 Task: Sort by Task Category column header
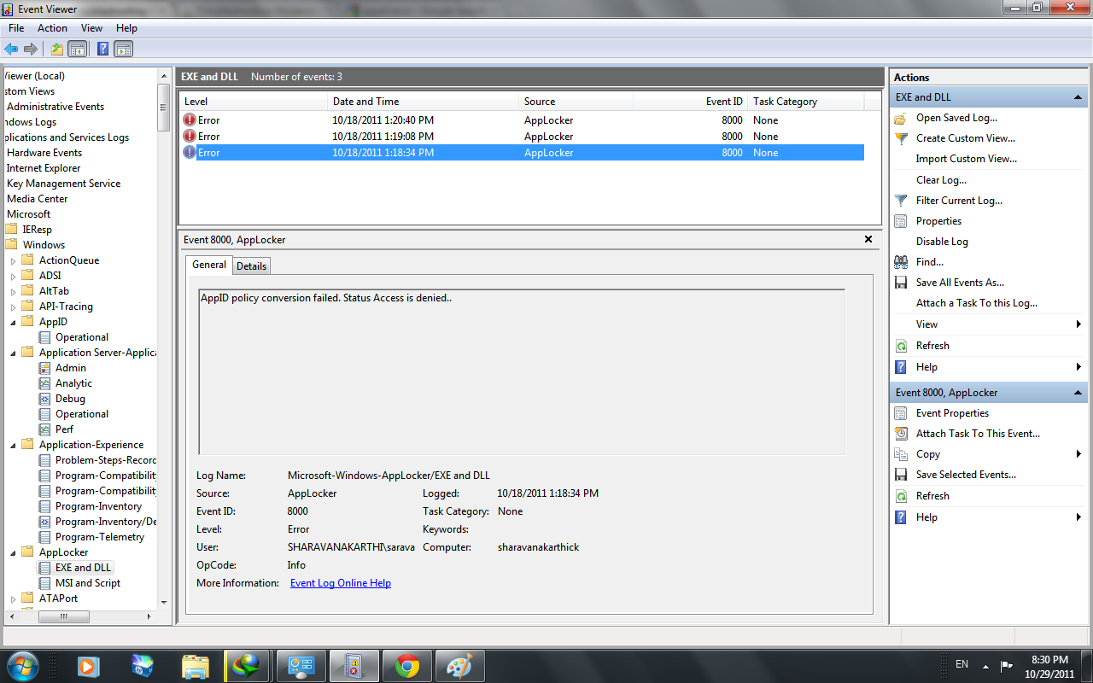coord(805,102)
